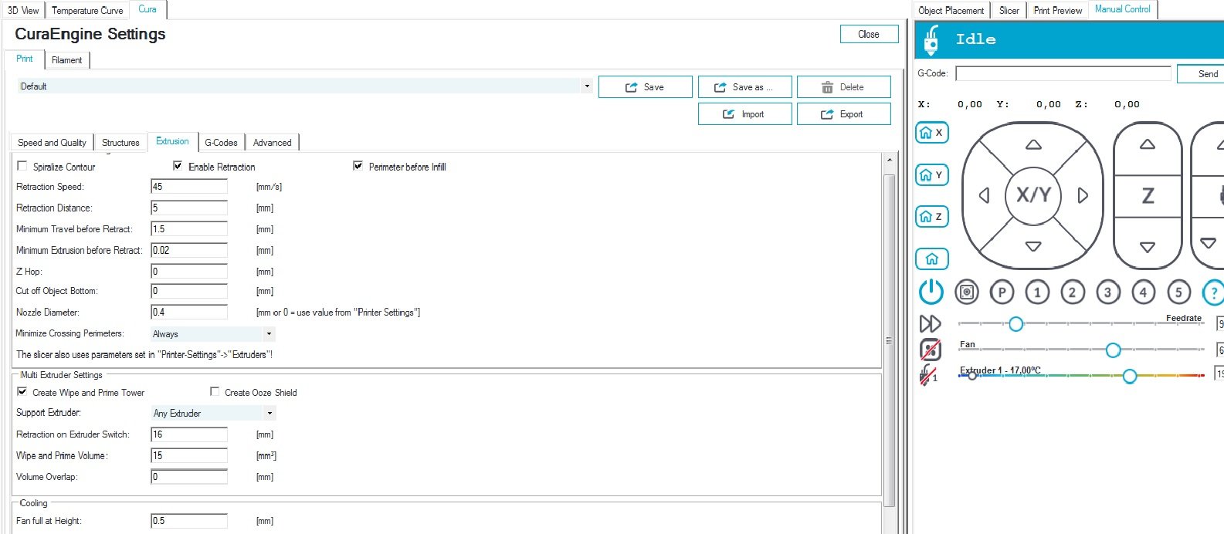The width and height of the screenshot is (1224, 534).
Task: Click the Fan full at Height field
Action: pos(189,521)
